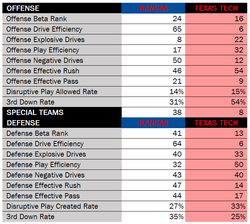Click Kansas's Defense Drive Efficiency value 64
The width and height of the screenshot is (250, 224).
[177, 144]
